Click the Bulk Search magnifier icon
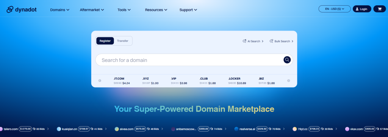 271,41
